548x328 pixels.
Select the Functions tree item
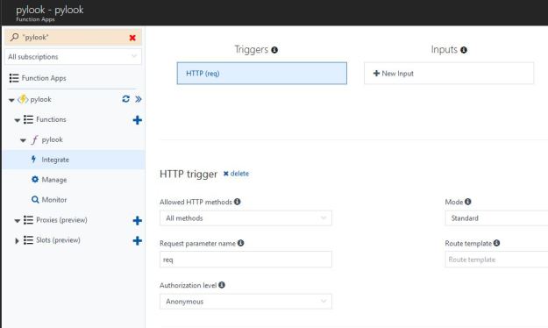(x=51, y=119)
